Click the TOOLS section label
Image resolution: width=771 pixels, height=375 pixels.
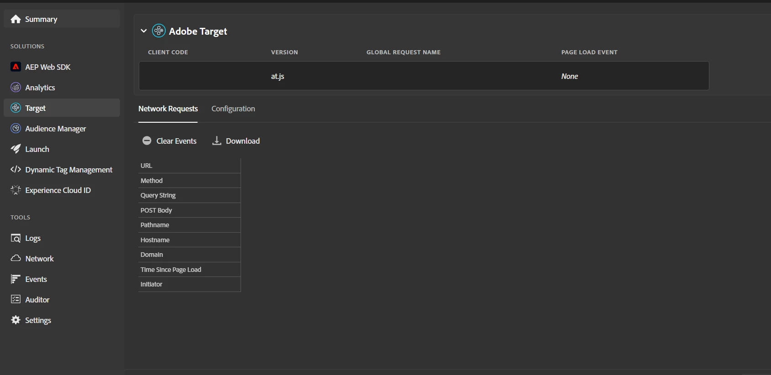(x=20, y=218)
